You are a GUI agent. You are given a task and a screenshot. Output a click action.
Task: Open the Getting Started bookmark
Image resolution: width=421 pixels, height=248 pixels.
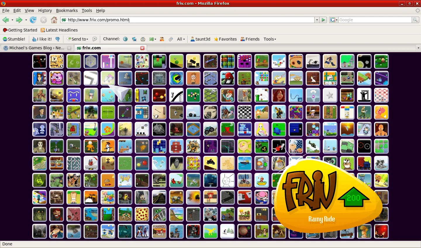tap(20, 30)
